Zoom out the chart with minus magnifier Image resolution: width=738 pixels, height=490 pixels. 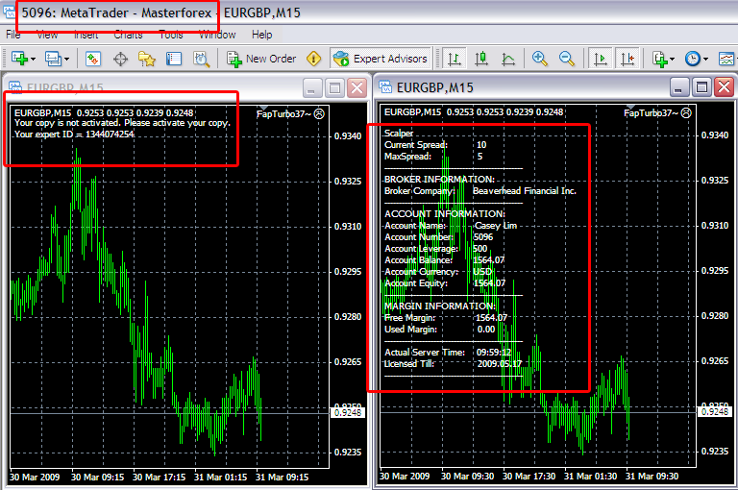566,59
